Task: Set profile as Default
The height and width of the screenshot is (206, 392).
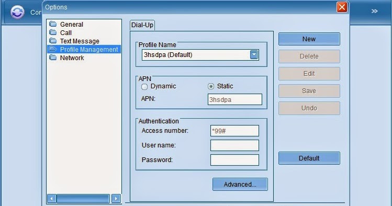Action: (x=309, y=158)
